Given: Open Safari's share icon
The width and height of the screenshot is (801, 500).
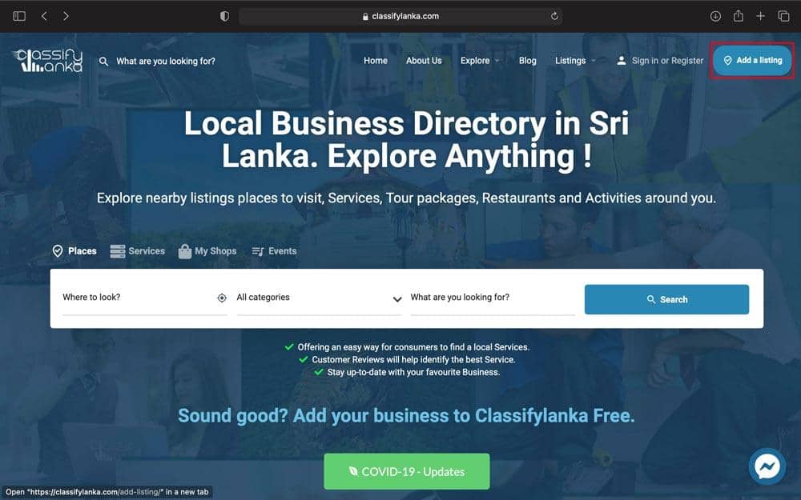Looking at the screenshot, I should (x=739, y=16).
